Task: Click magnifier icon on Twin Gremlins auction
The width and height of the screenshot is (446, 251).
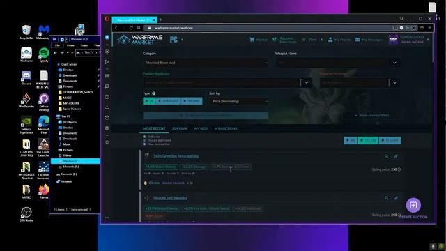Action: point(386,156)
